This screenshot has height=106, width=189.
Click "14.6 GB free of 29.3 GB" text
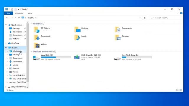50,59
